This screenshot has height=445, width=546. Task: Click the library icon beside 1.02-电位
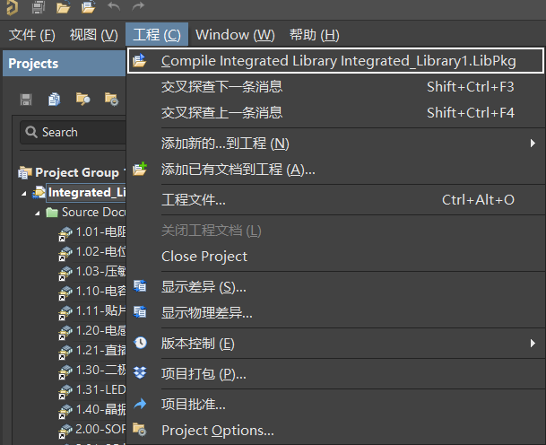click(x=65, y=253)
